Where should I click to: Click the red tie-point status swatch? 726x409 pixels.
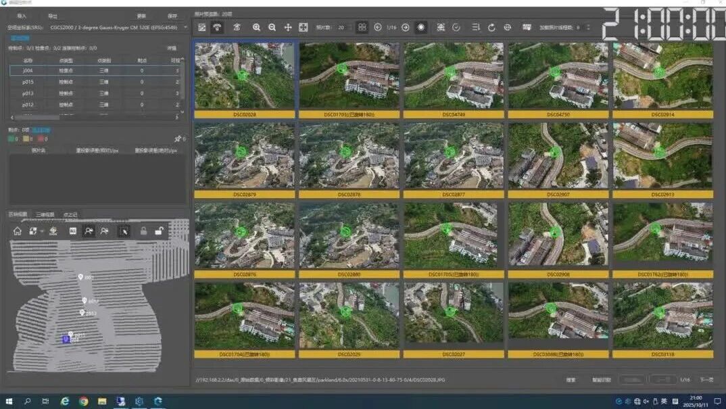pyautogui.click(x=41, y=139)
